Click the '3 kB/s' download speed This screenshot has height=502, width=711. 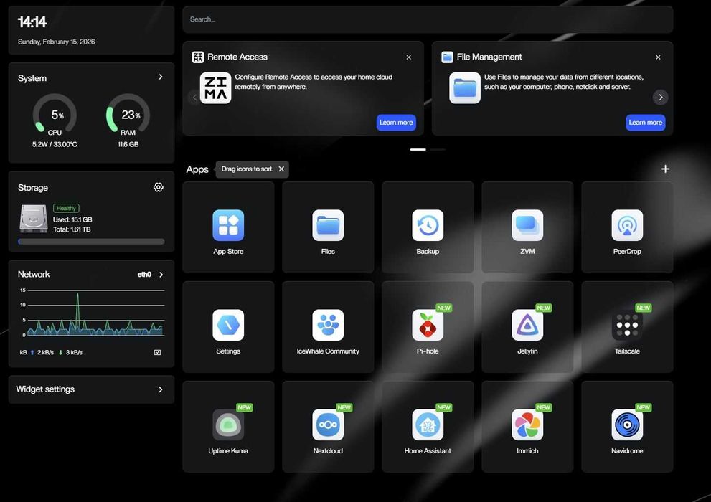coord(74,352)
